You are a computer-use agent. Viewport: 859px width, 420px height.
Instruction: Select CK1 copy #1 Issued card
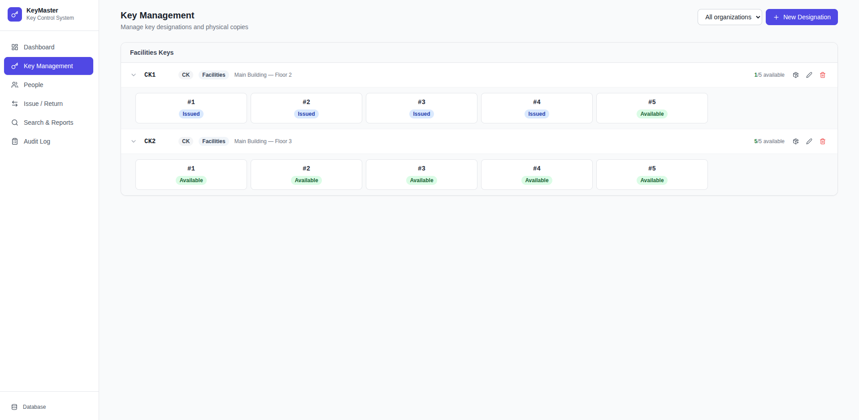191,108
